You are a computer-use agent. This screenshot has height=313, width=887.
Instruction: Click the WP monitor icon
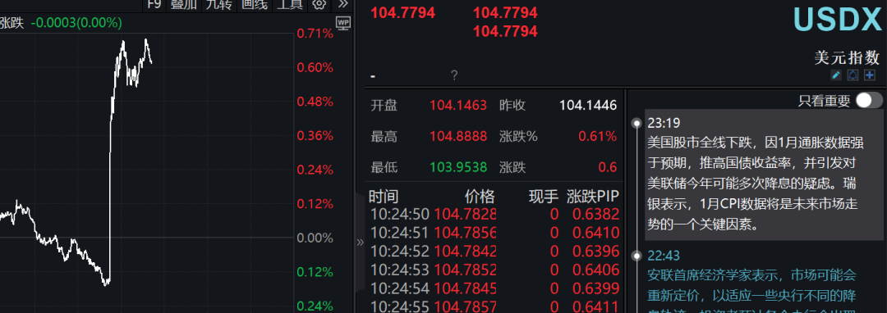tap(342, 23)
